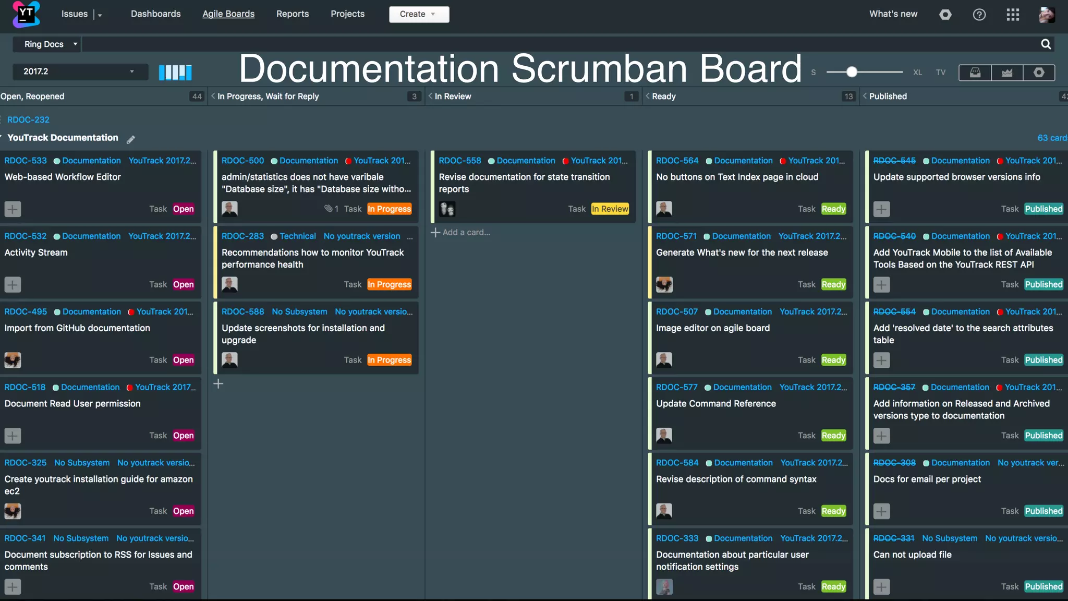Viewport: 1068px width, 601px height.
Task: Open issue link RDOC-533
Action: click(26, 161)
